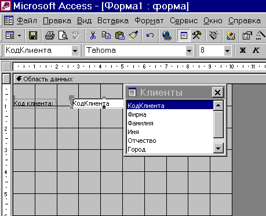Click the Build wand icon

tap(261, 35)
